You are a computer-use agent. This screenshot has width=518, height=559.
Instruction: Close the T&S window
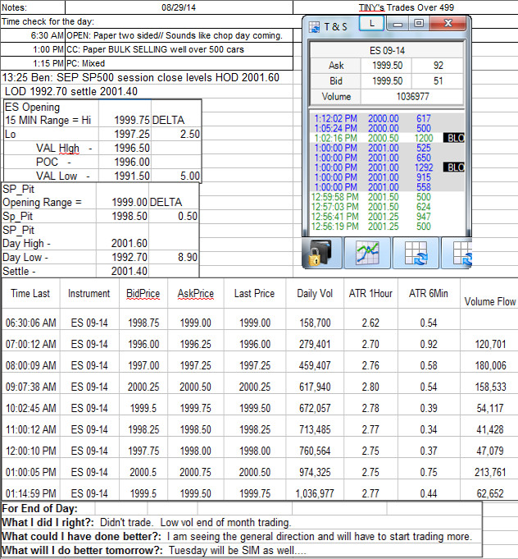448,24
